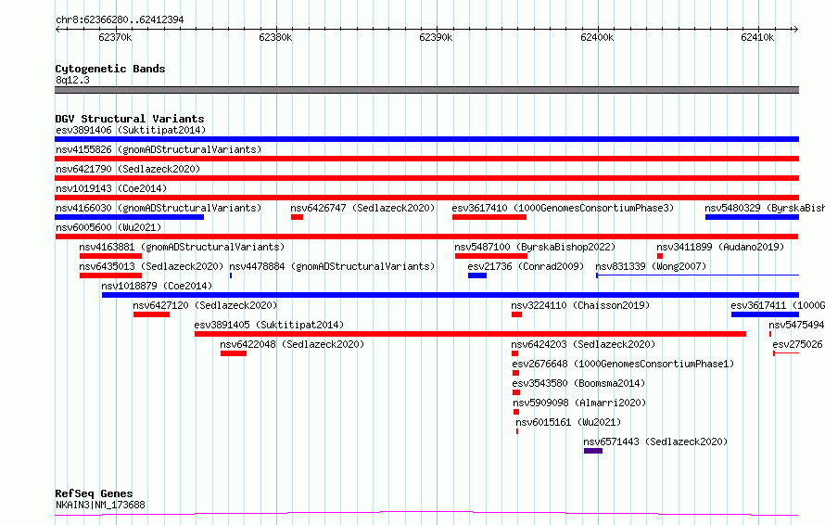The image size is (825, 525).
Task: Open nsv1018879 (Coe2014) label
Action: (x=157, y=286)
